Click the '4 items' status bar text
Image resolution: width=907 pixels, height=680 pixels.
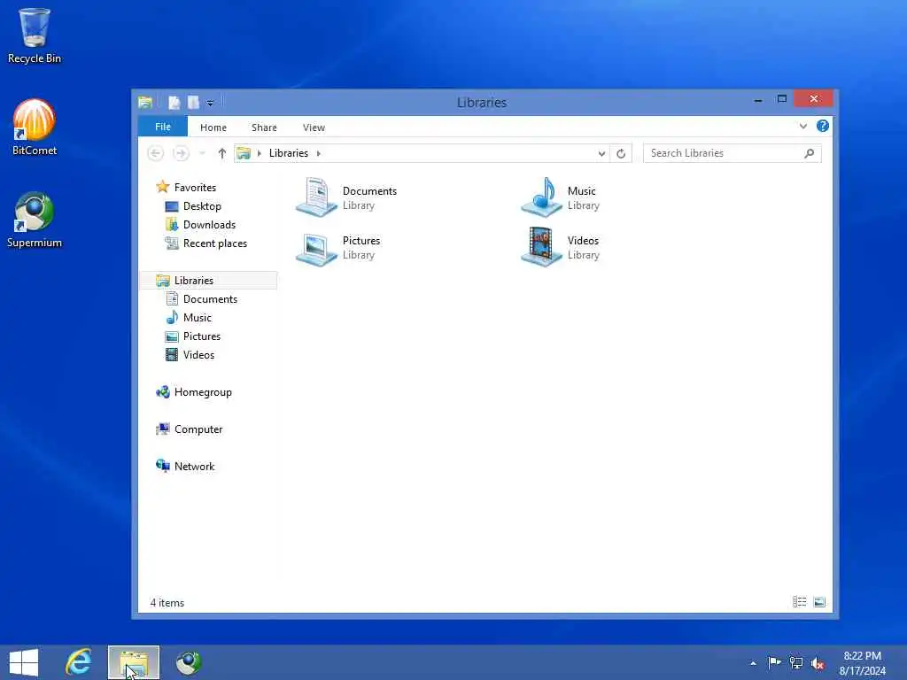(x=167, y=602)
